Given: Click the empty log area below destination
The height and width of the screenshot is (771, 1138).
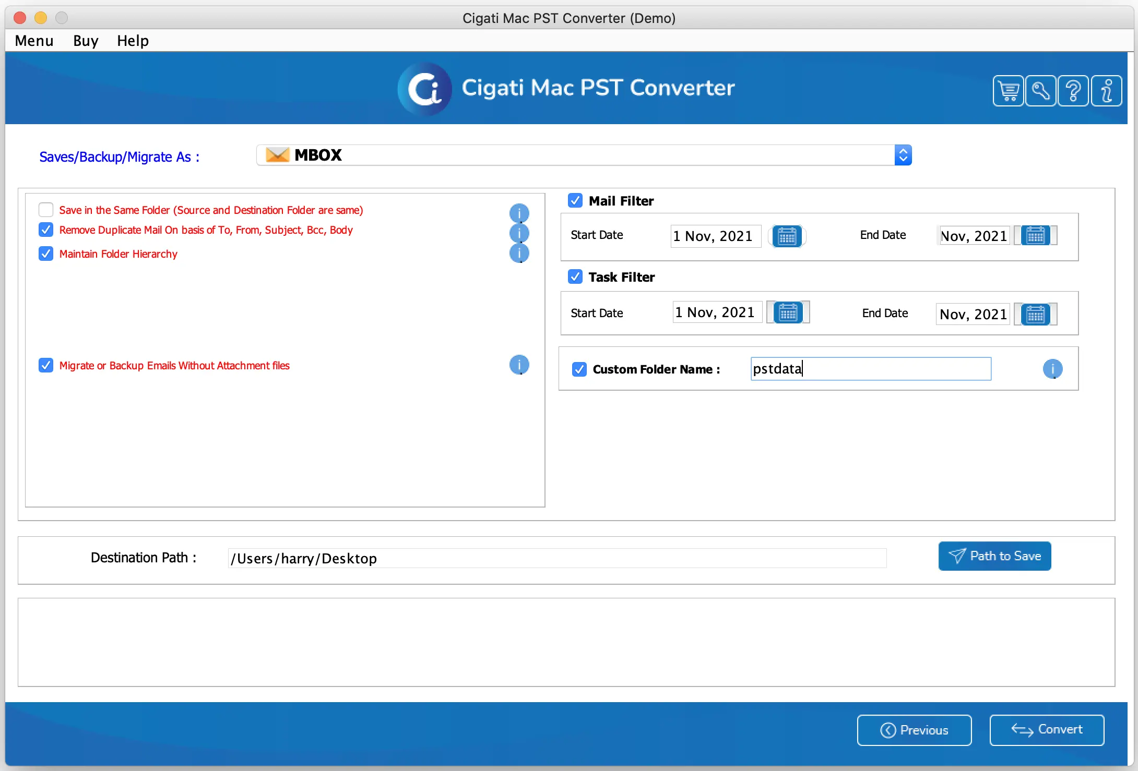Looking at the screenshot, I should click(x=566, y=642).
